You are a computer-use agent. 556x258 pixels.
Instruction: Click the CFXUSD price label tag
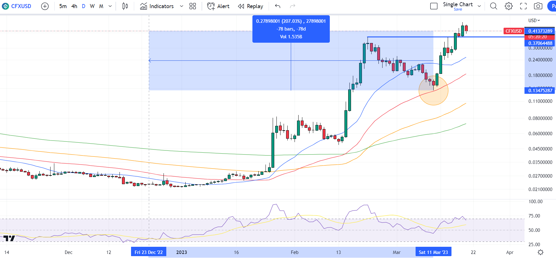(514, 31)
